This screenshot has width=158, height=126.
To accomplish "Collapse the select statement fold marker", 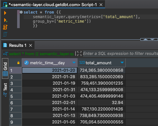I will tap(21, 12).
